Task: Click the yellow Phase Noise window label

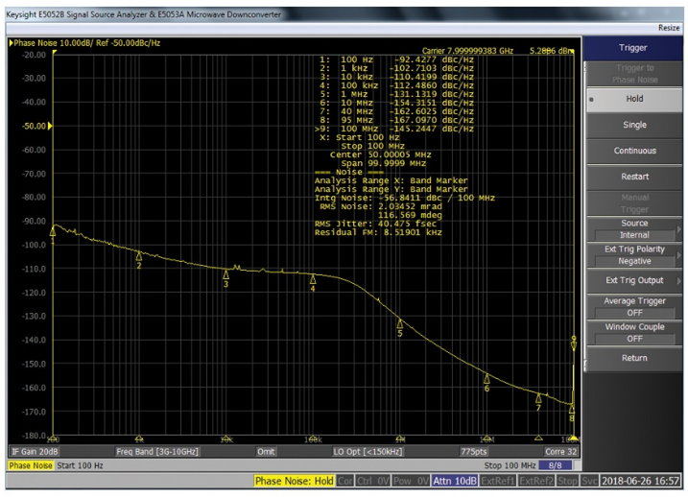Action: pyautogui.click(x=31, y=465)
